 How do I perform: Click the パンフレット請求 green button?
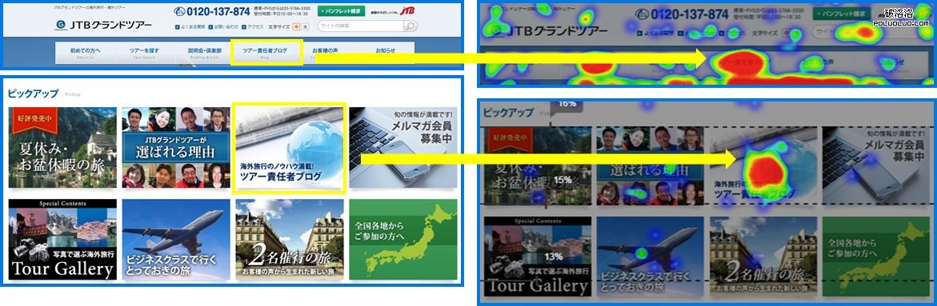click(x=341, y=11)
